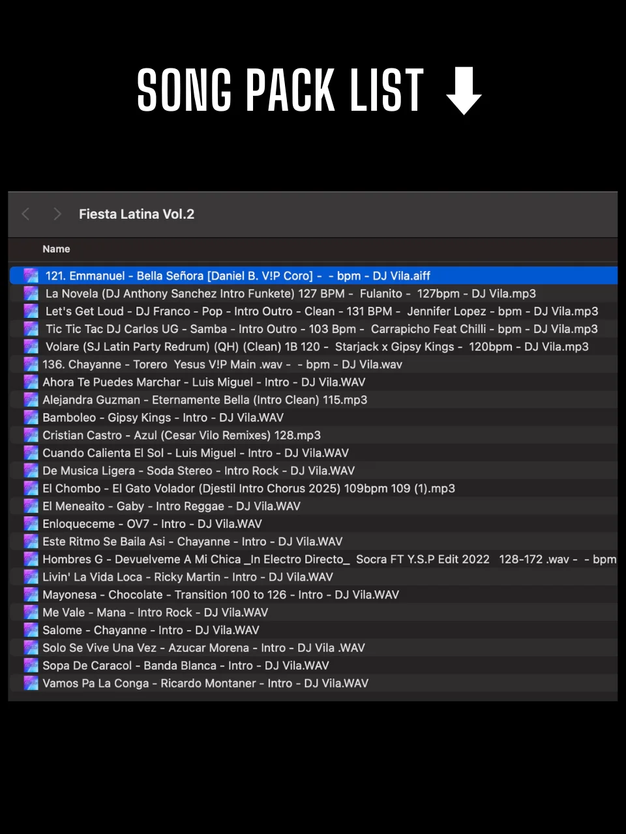Click the file icon for Bamboleo - Gipsy Kings
The width and height of the screenshot is (626, 834).
[31, 417]
